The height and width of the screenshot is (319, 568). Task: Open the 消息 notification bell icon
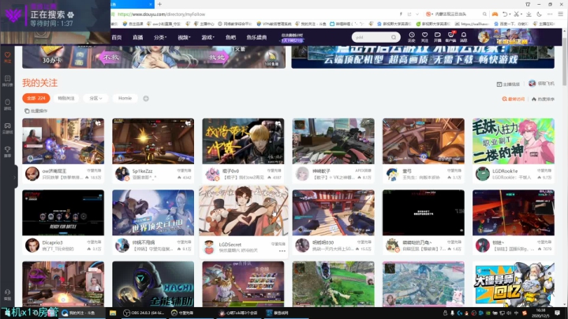point(464,36)
